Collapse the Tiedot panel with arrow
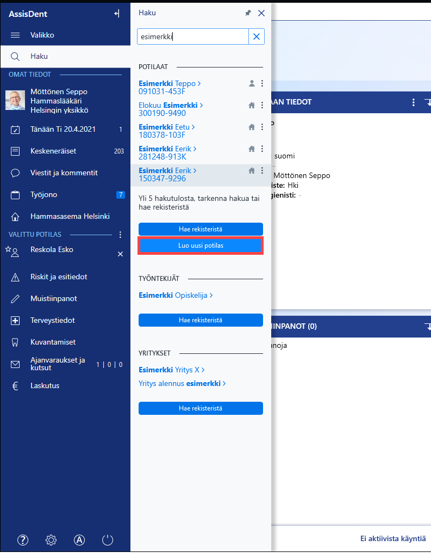 pyautogui.click(x=427, y=102)
